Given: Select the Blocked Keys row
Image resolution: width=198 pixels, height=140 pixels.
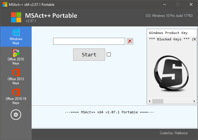Looking at the screenshot, I should [x=172, y=39].
